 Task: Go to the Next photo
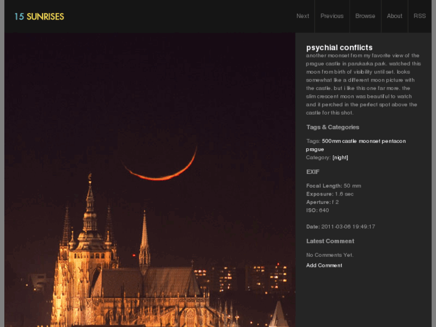tap(302, 16)
